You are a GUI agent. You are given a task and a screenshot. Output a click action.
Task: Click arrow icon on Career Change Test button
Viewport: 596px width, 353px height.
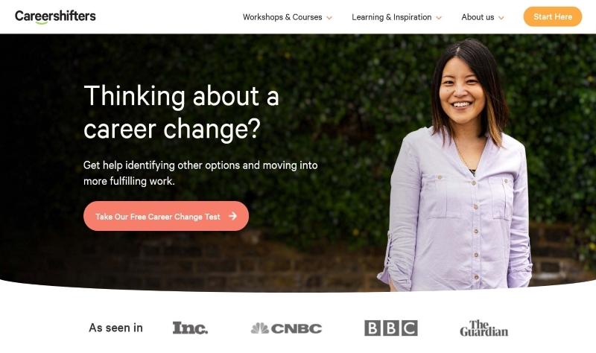tap(233, 216)
